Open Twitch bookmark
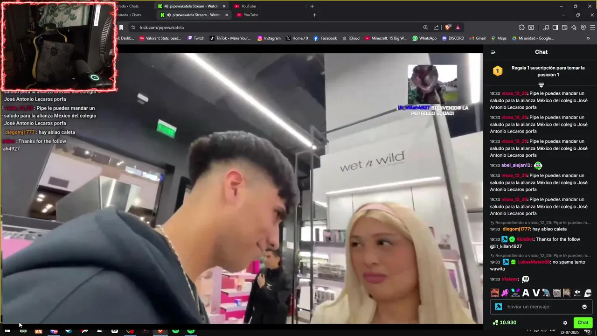597x336 pixels. tap(196, 38)
